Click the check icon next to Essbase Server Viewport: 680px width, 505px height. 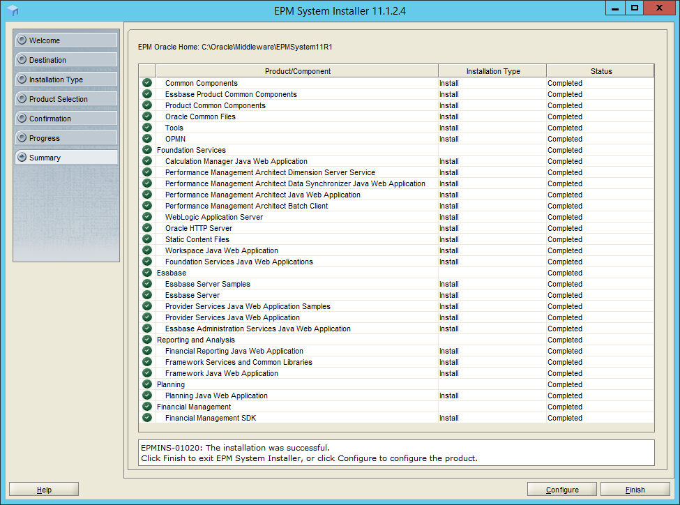pos(147,295)
